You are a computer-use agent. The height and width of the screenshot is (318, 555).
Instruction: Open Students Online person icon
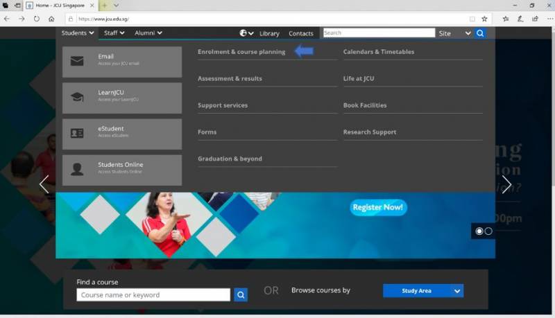point(77,169)
